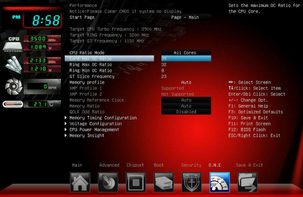The image size is (303, 197).
Task: Select the Ring Max OC Ratio label
Action: coord(91,65)
